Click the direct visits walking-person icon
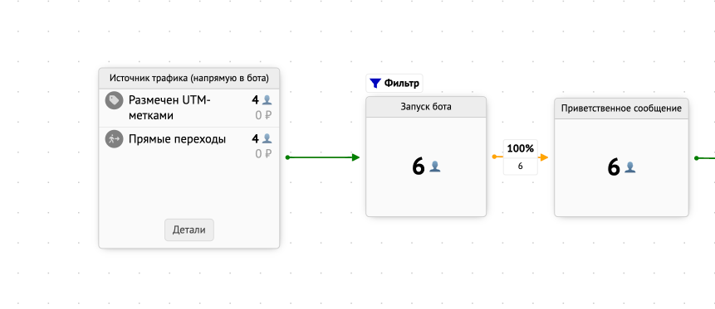This screenshot has width=715, height=309. 114,139
